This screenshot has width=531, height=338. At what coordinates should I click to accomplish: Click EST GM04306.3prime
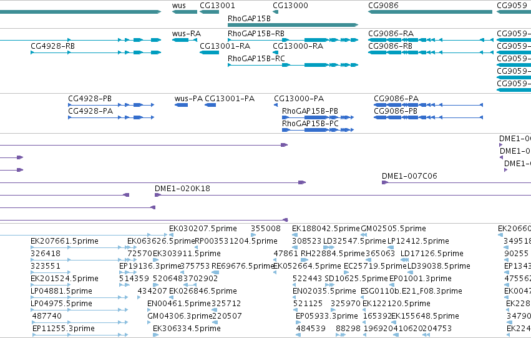[180, 316]
